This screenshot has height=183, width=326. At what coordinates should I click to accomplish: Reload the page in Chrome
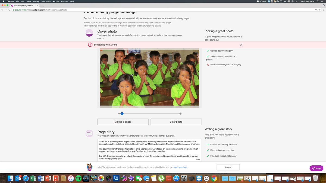(x=10, y=10)
